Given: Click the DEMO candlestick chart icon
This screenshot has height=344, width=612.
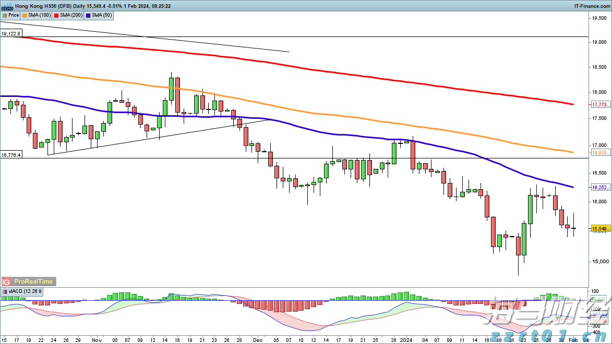Looking at the screenshot, I should pos(7,6).
